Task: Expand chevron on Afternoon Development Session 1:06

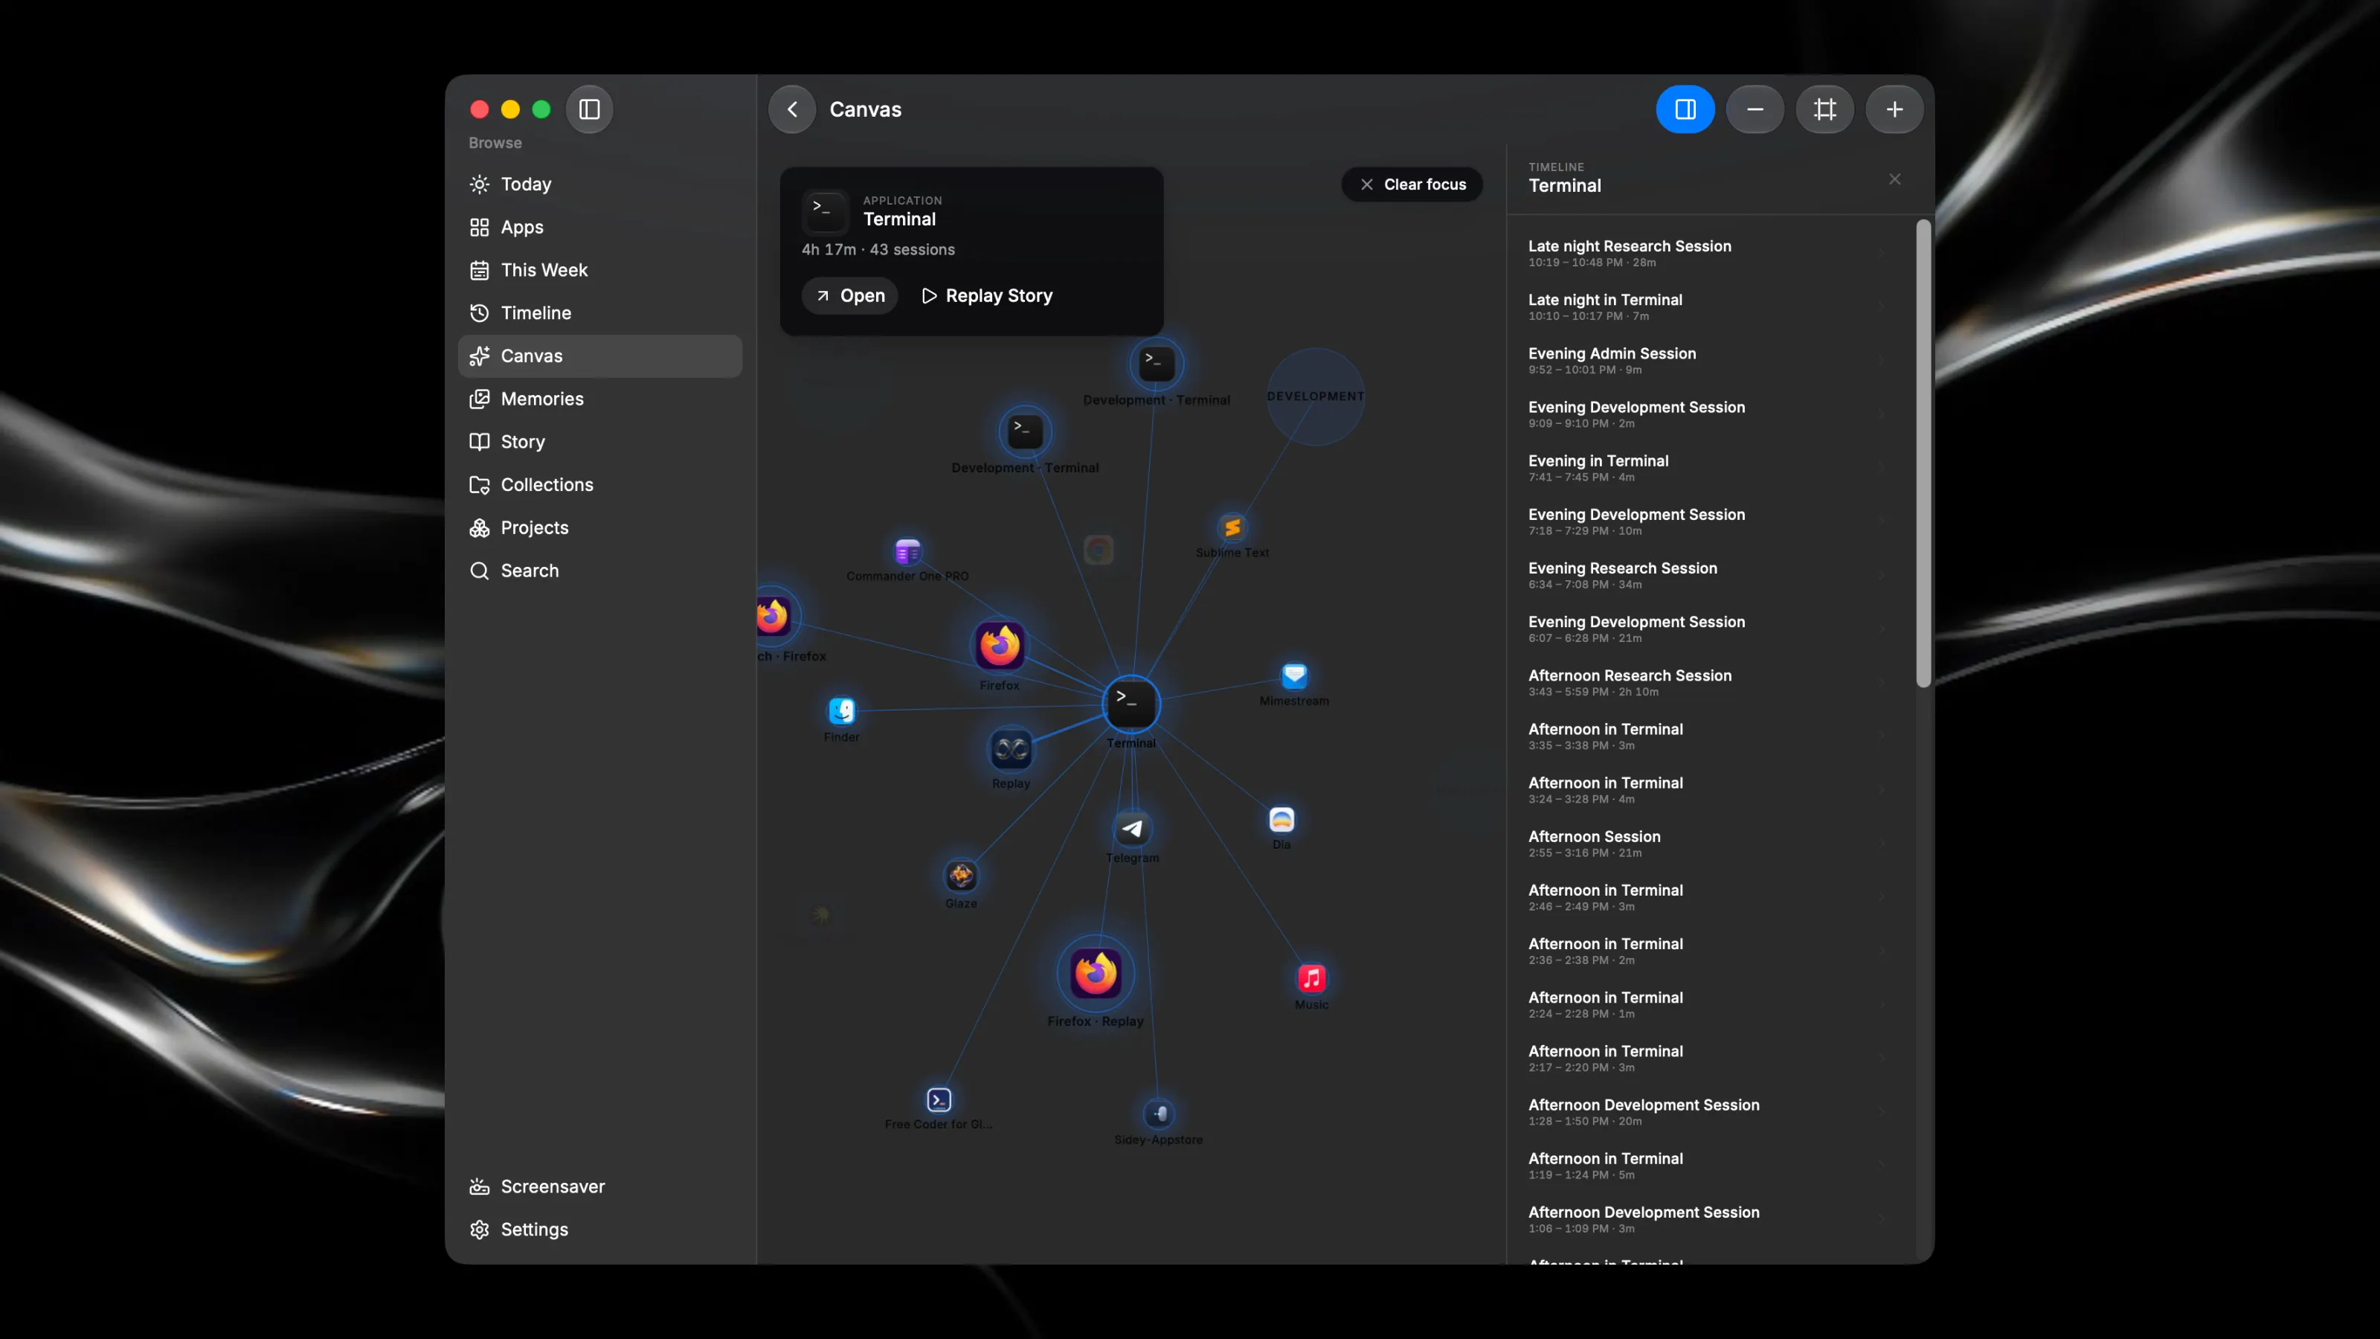Action: click(x=1882, y=1219)
